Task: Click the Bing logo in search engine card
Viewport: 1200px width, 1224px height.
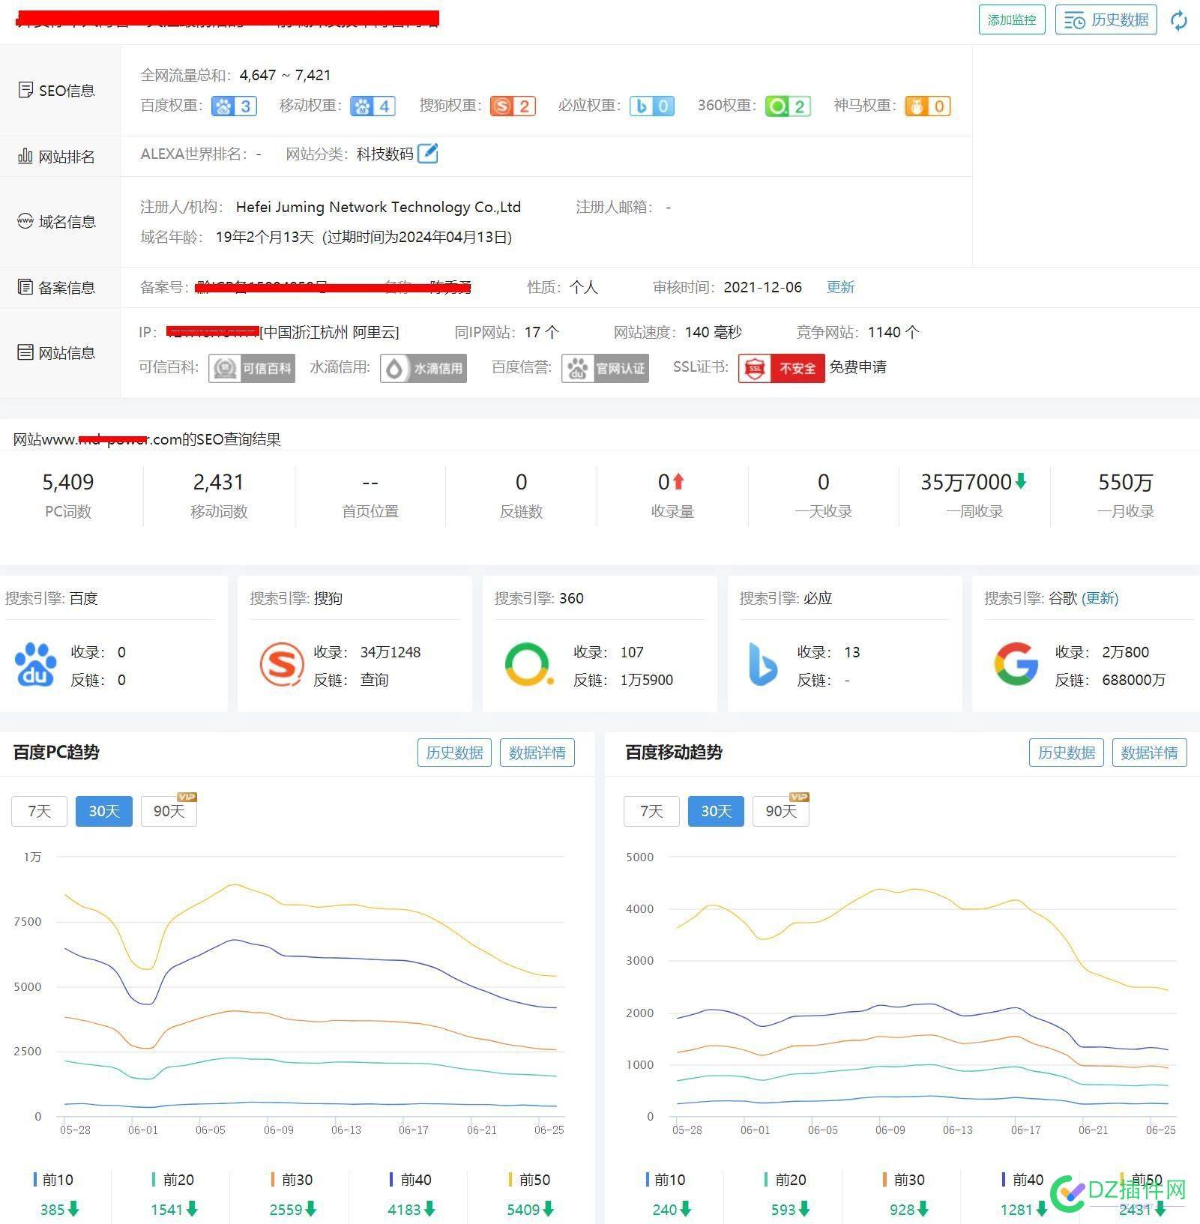Action: [764, 664]
